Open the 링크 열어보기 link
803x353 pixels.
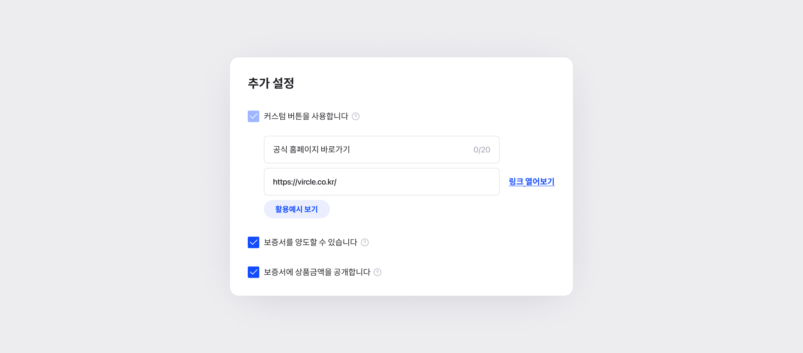click(531, 182)
